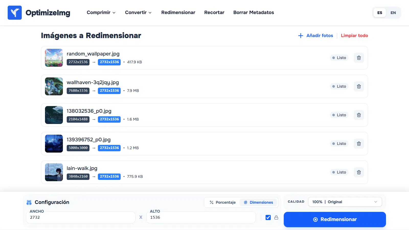Click the OptimizeImg brand name

tap(48, 13)
